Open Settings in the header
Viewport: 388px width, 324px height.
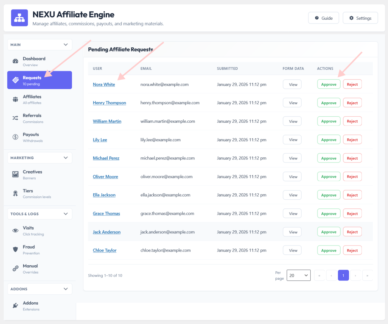(360, 18)
